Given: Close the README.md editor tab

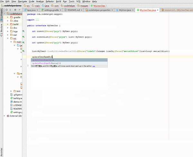Looking at the screenshot, I should (81, 10).
